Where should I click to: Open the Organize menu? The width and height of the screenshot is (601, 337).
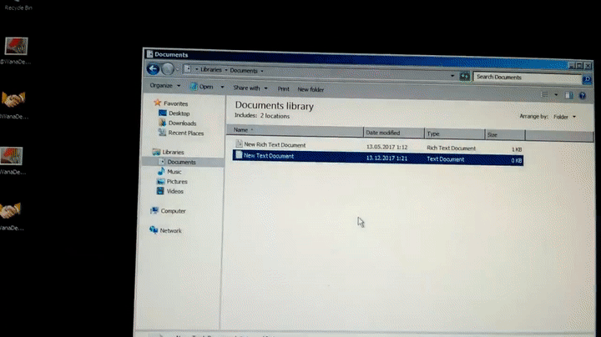(164, 85)
